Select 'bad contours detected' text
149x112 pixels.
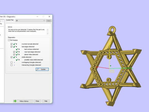pyautogui.click(x=31, y=49)
